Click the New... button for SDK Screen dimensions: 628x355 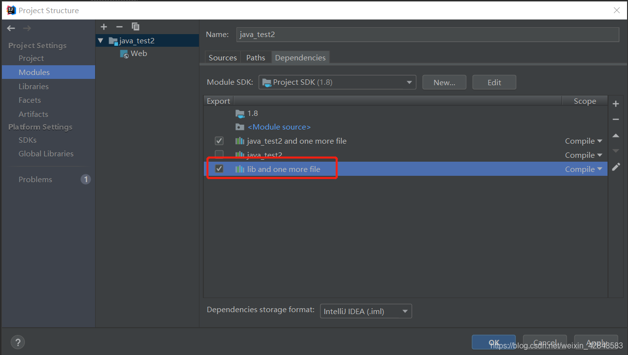[444, 82]
